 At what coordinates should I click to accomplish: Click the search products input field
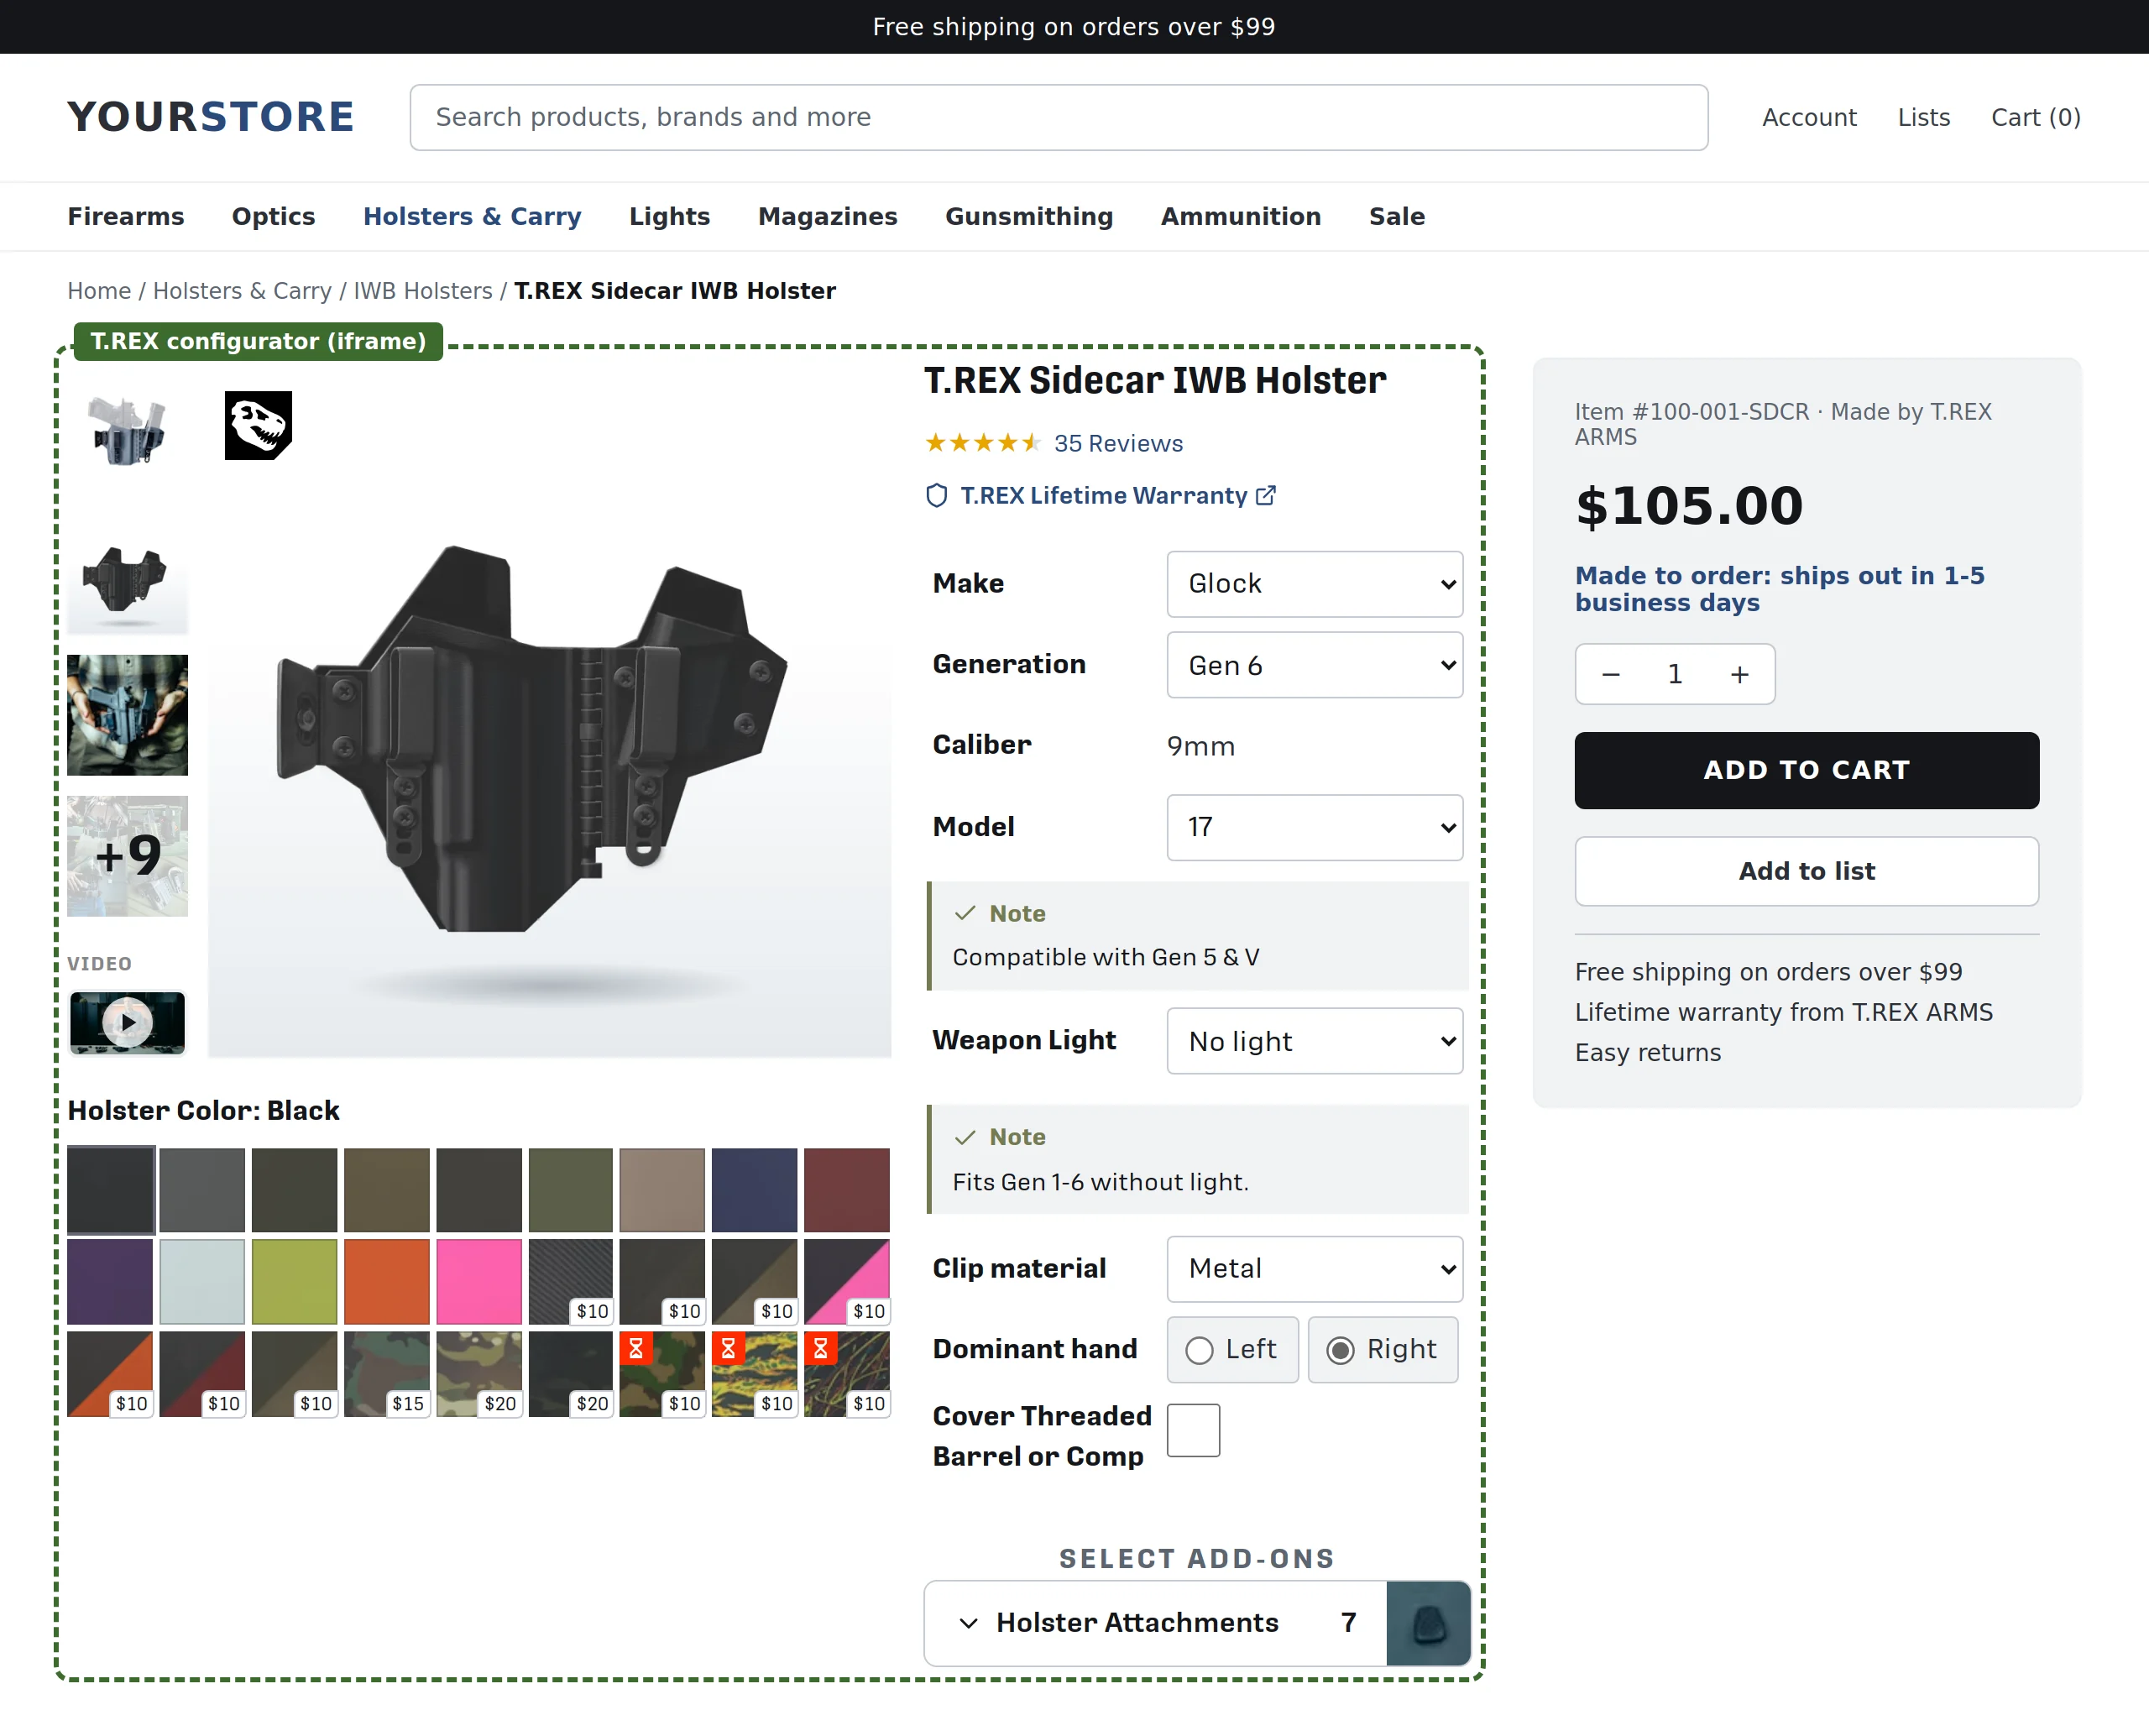coord(1058,117)
